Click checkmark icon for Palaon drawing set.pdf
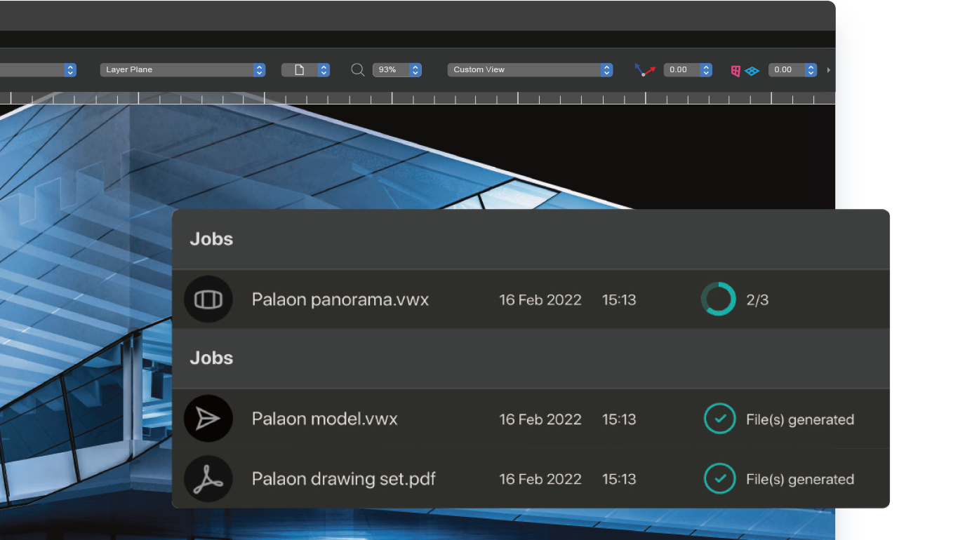The width and height of the screenshot is (965, 540). click(719, 479)
